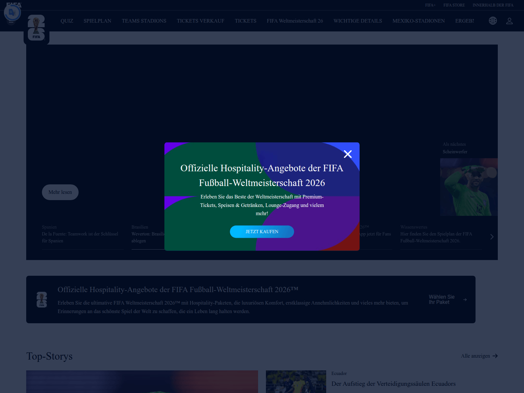Click the arrow beside Alle anzeigen
This screenshot has height=393, width=524.
coord(495,356)
